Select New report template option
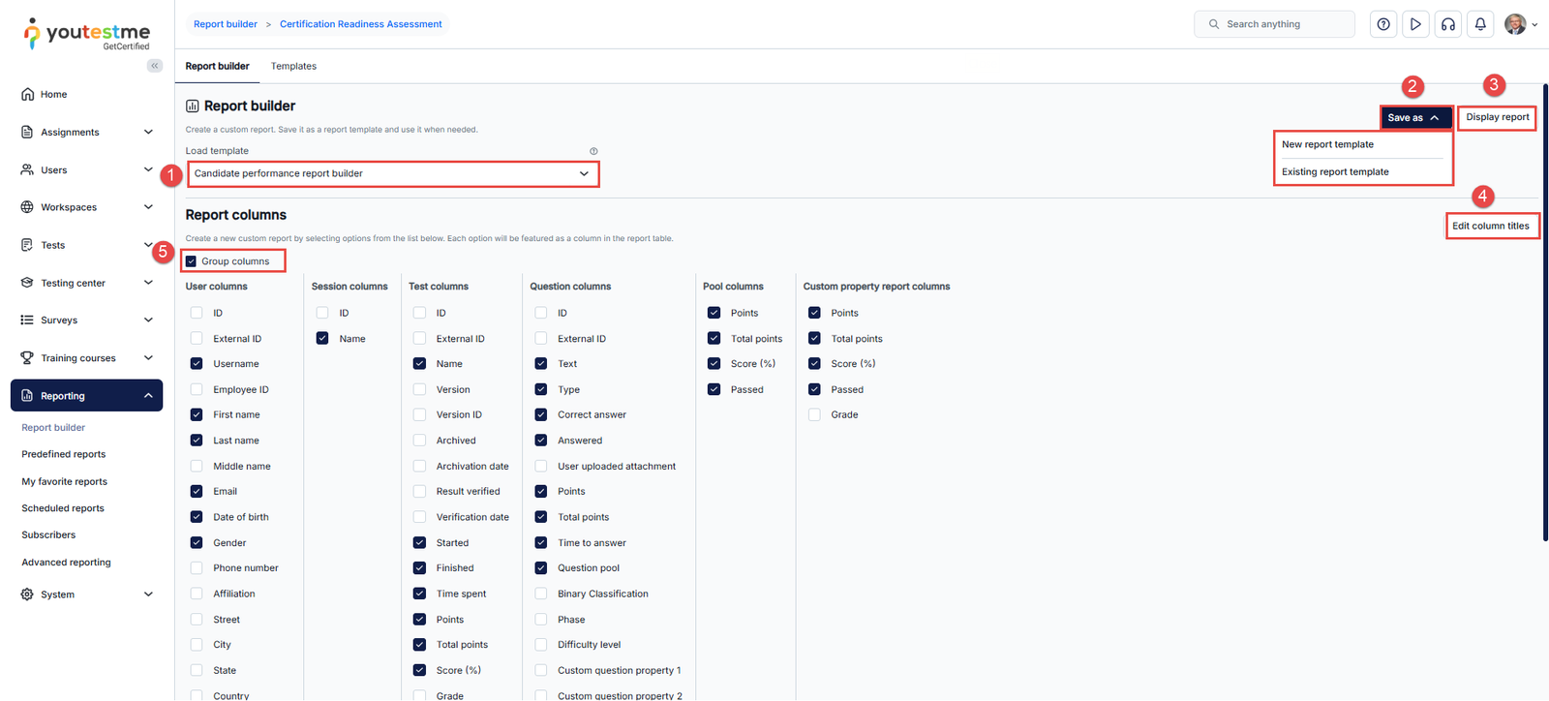The width and height of the screenshot is (1549, 701). [1327, 144]
